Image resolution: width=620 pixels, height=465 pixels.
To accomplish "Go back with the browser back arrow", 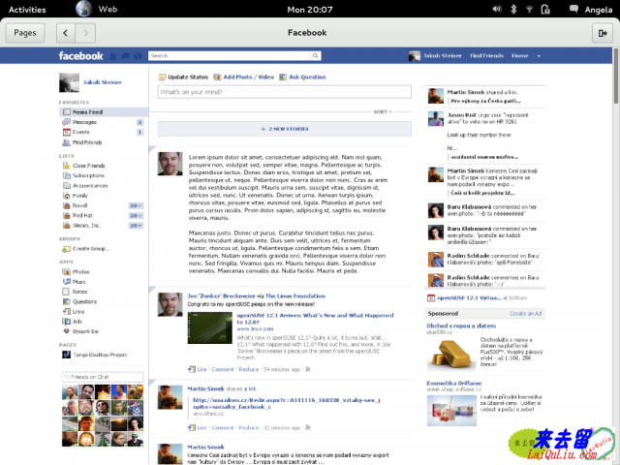I will coord(66,33).
